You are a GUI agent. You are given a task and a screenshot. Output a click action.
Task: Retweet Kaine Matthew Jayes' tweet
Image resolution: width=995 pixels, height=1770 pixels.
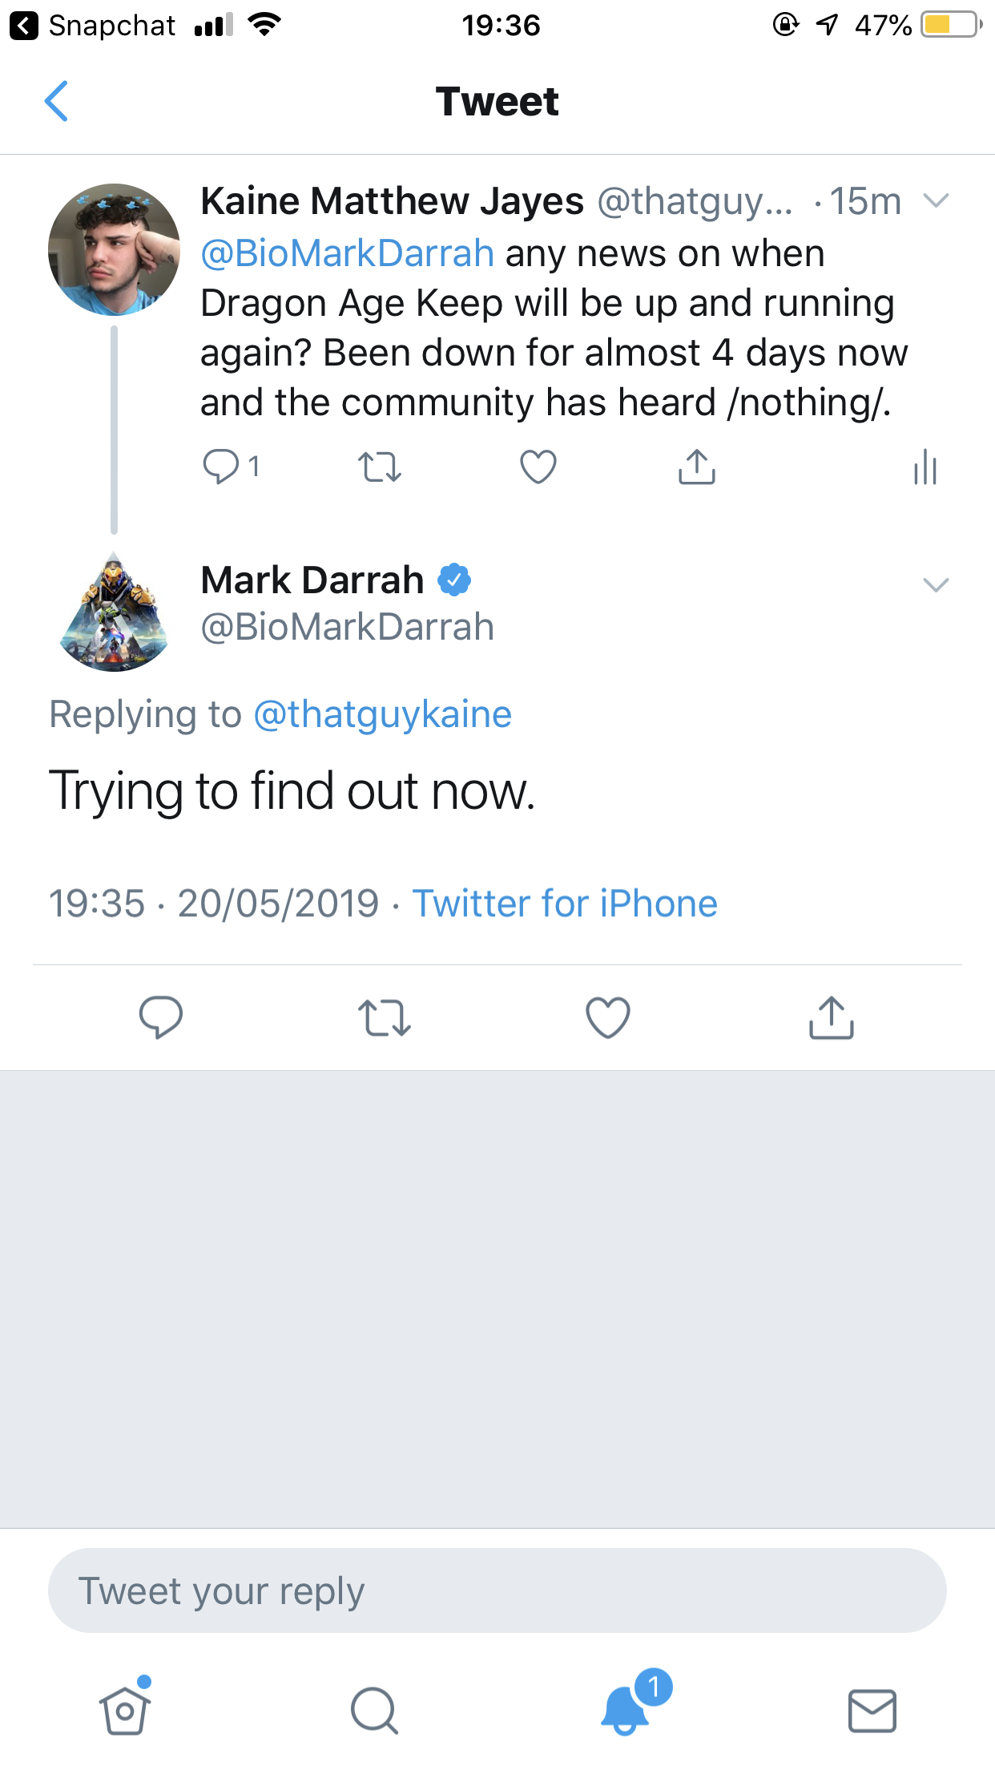pyautogui.click(x=379, y=467)
